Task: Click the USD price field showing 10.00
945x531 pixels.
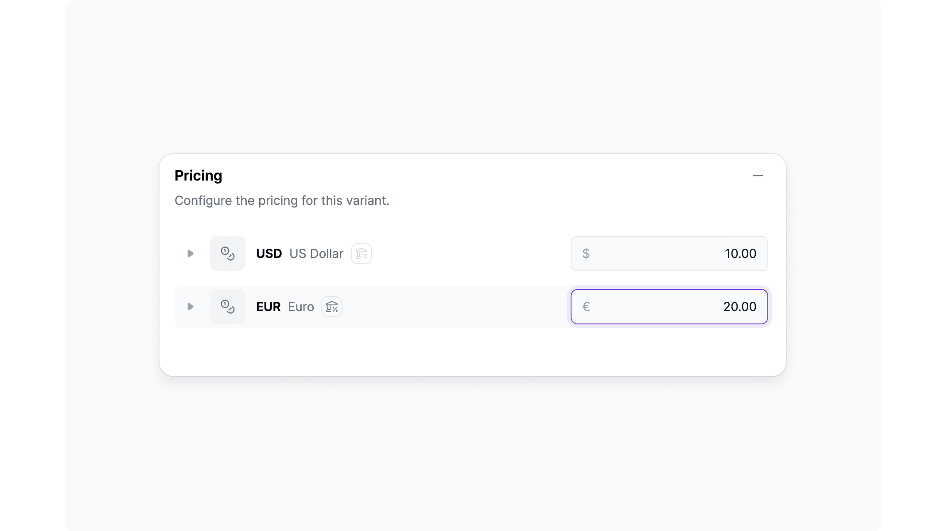Action: [669, 254]
